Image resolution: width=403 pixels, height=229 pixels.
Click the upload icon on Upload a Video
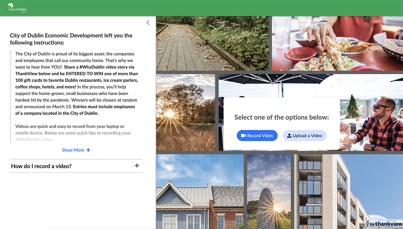click(289, 136)
